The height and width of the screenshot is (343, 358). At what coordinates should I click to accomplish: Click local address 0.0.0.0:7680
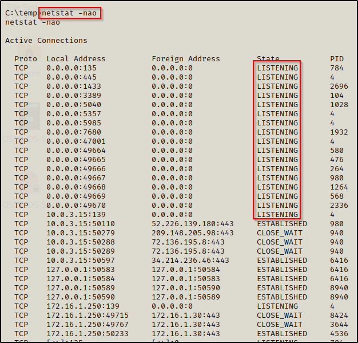(x=74, y=132)
